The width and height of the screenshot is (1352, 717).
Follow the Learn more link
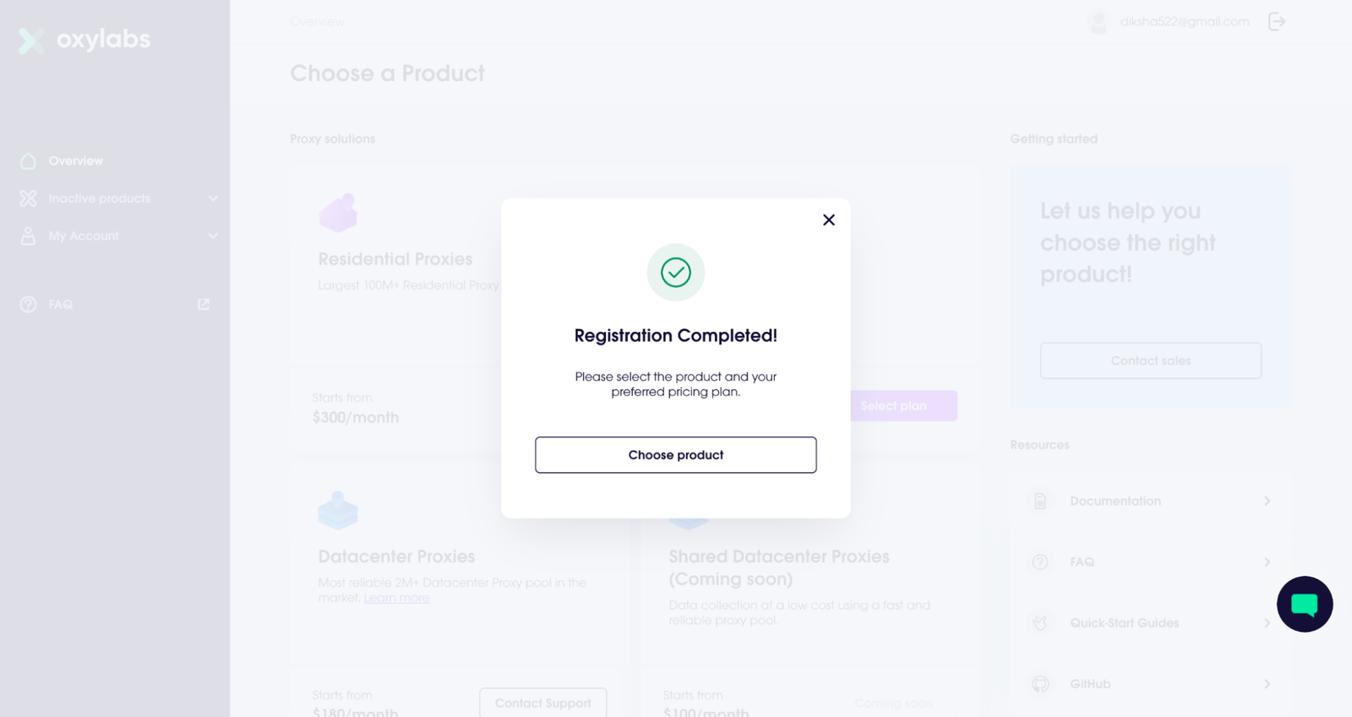(x=396, y=598)
